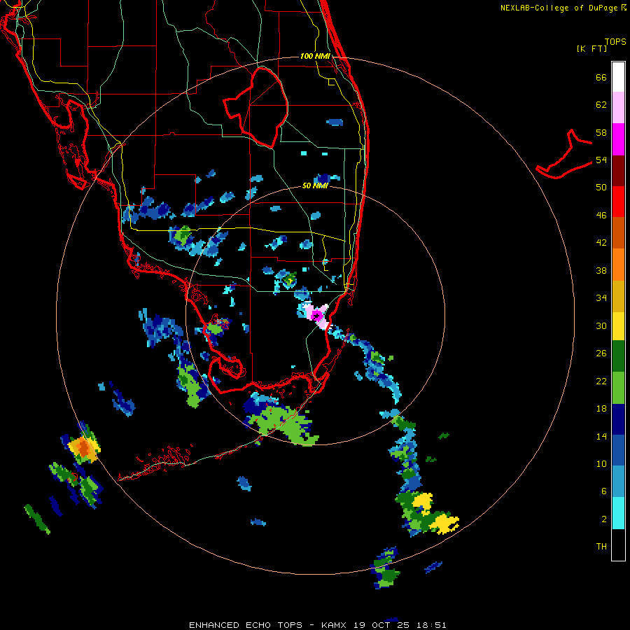Click the light green legend swatch

point(618,388)
